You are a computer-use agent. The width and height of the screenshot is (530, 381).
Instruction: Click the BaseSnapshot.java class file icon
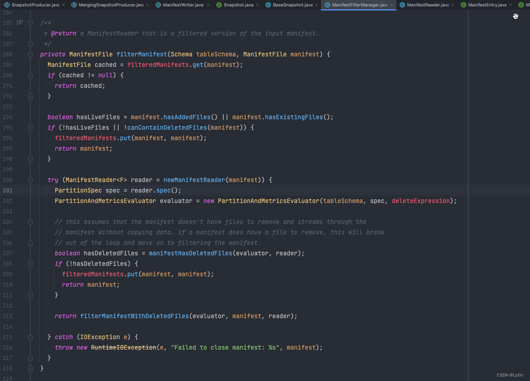[x=268, y=5]
